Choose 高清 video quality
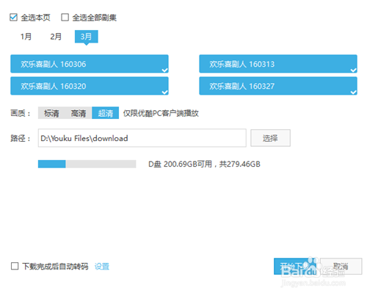367x296 pixels. (79, 113)
